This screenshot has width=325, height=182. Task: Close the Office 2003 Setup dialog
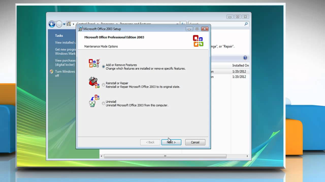pyautogui.click(x=205, y=29)
